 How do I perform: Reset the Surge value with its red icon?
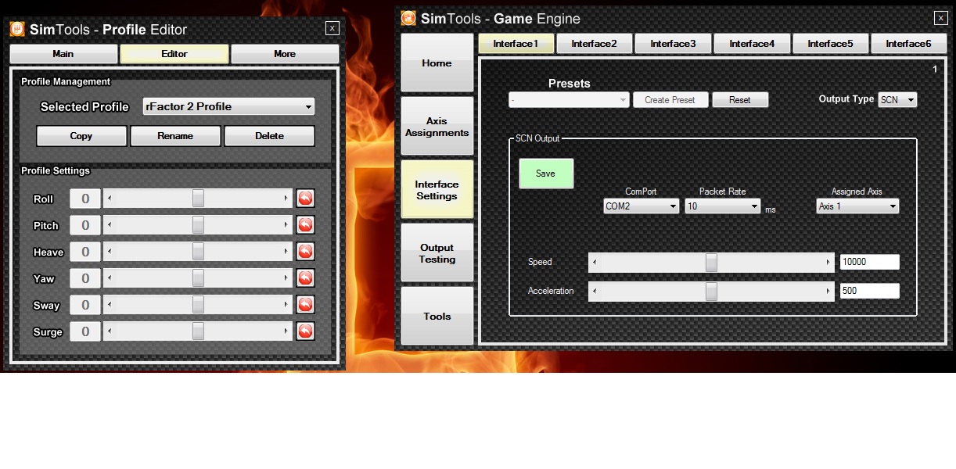[x=305, y=331]
